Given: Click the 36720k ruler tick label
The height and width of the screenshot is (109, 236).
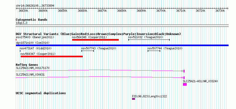Looking at the screenshot, I should pyautogui.click(x=201, y=11).
